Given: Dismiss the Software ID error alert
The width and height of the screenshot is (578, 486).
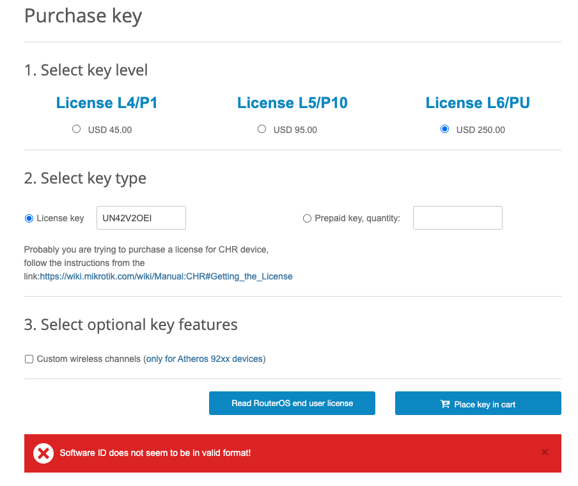Looking at the screenshot, I should point(545,453).
